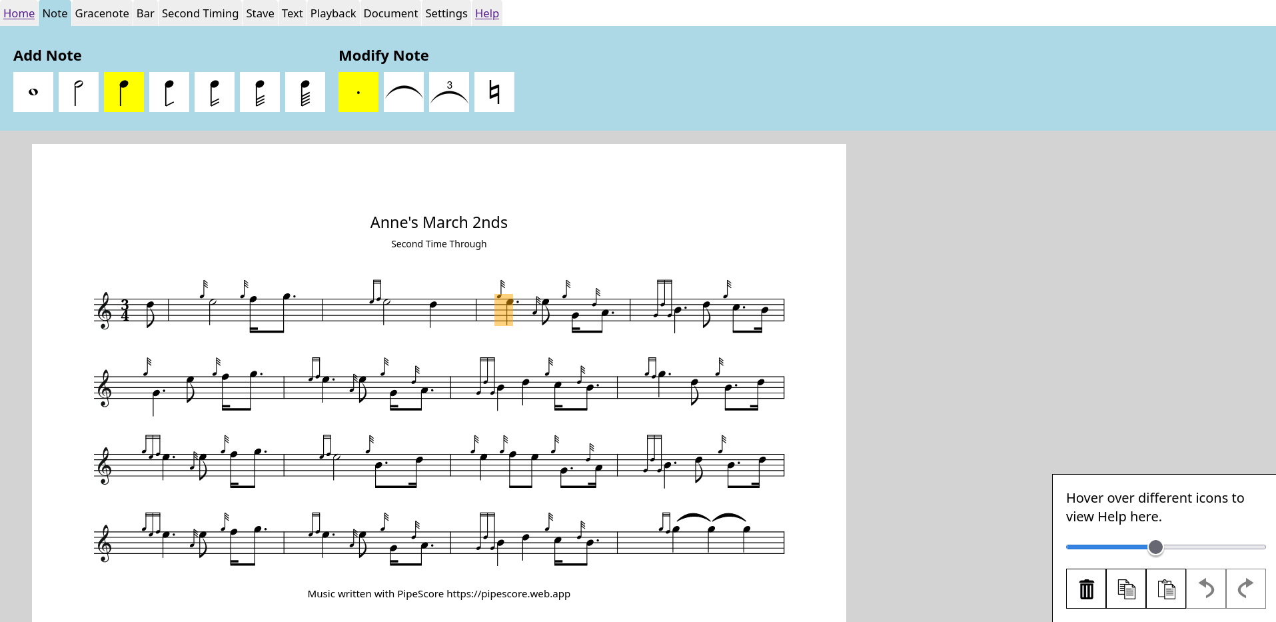
Task: Select the minim (half note) button
Action: (79, 92)
